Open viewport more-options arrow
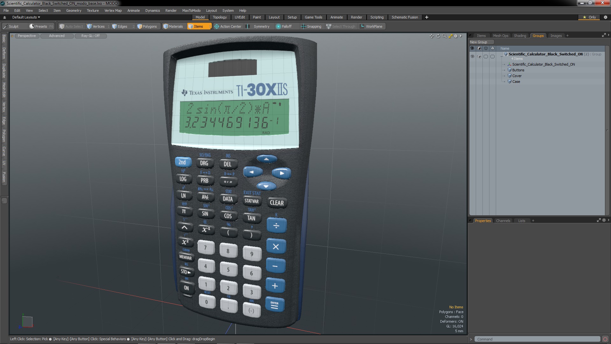The height and width of the screenshot is (344, 611). point(461,36)
